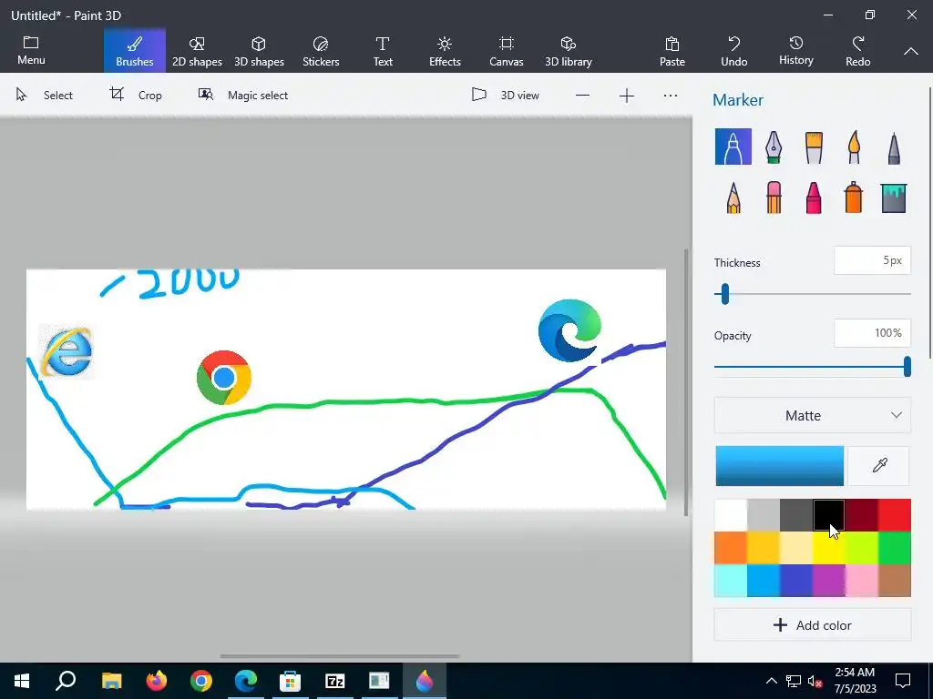The height and width of the screenshot is (699, 933).
Task: Open the Effects tab
Action: (445, 51)
